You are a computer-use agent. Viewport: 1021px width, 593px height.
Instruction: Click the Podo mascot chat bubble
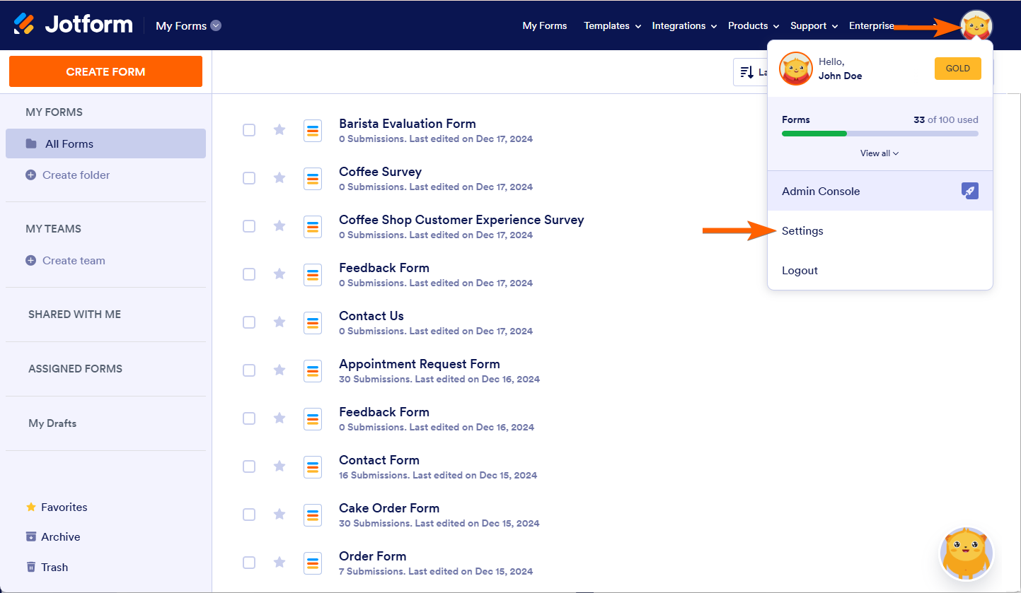[966, 554]
